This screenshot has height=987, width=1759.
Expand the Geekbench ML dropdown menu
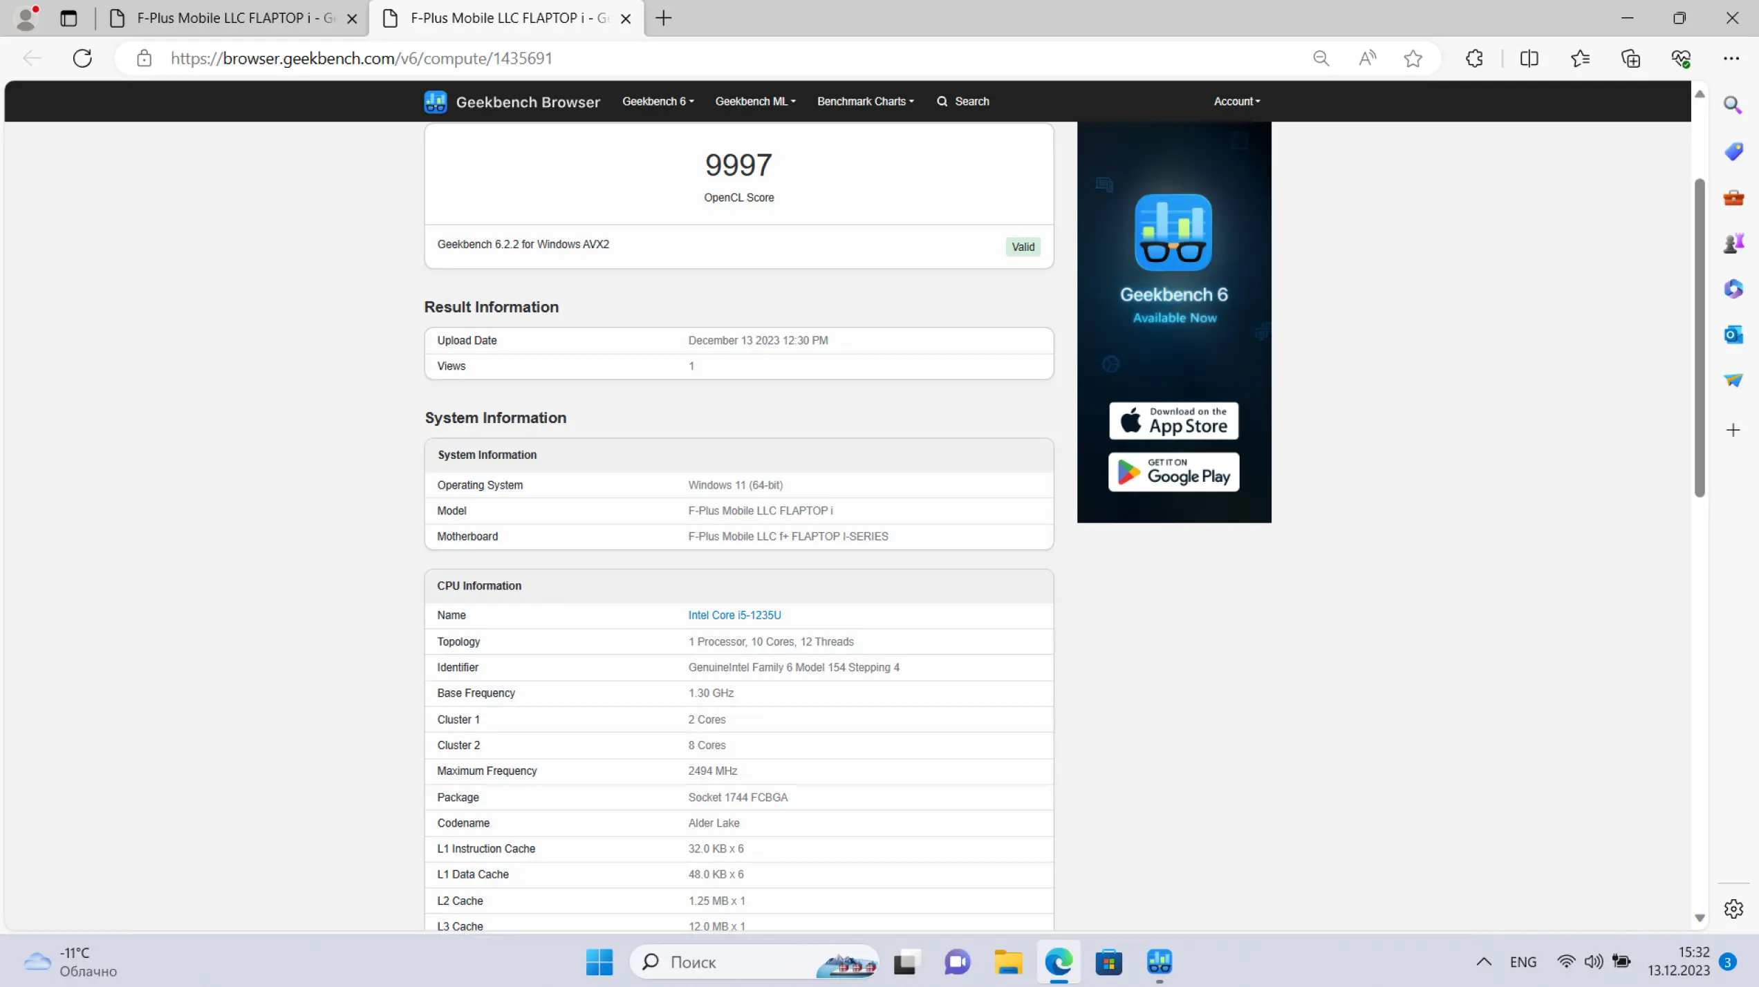tap(755, 102)
